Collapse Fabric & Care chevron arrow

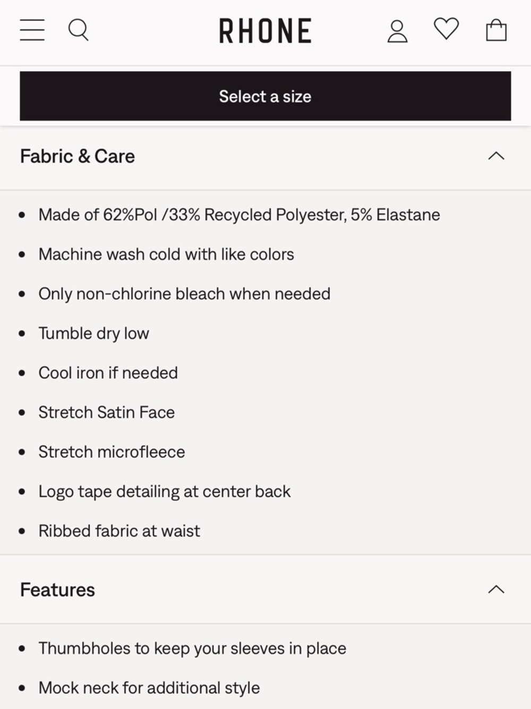[496, 156]
